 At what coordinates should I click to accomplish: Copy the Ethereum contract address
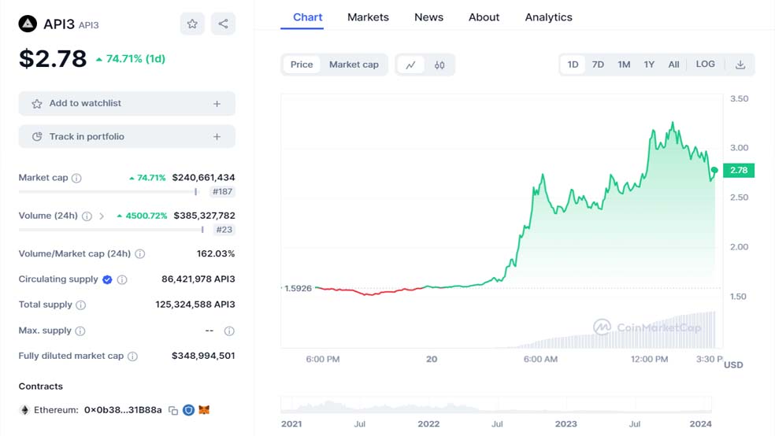click(173, 410)
